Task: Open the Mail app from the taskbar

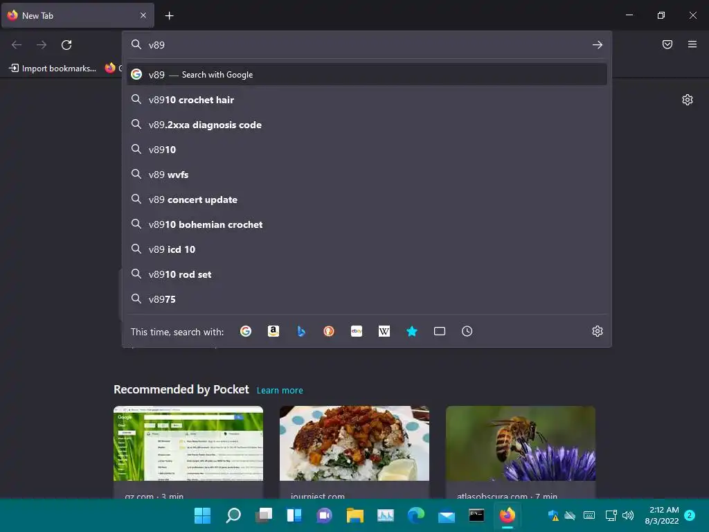Action: [447, 515]
